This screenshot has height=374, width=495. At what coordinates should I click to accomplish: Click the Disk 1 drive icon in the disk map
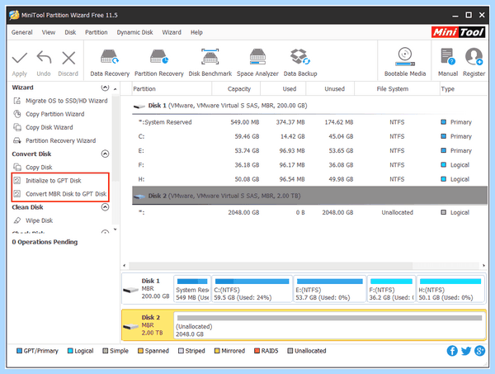point(130,290)
